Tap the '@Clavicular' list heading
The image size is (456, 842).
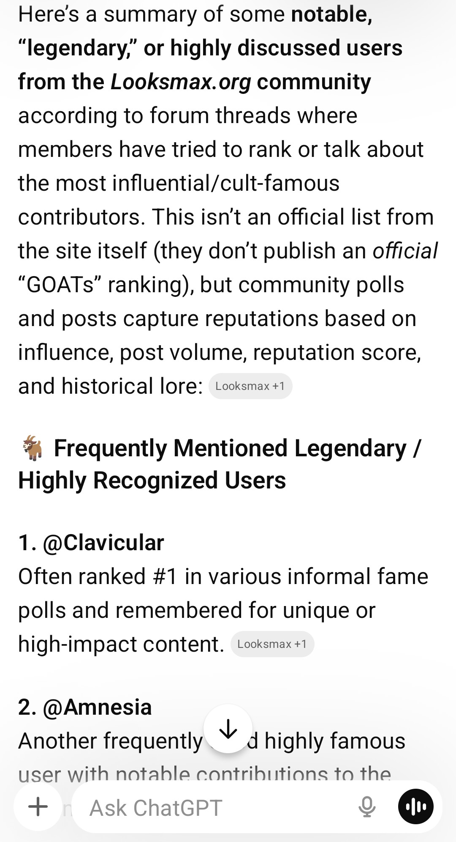103,543
